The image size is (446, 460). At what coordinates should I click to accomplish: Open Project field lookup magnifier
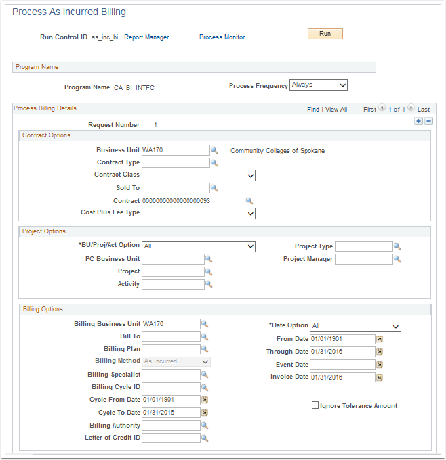pos(209,272)
